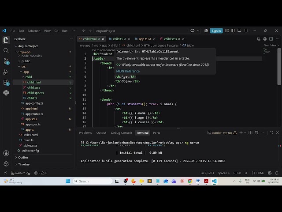This screenshot has height=212, width=282.
Task: Toggle the primary side bar
Action: (233, 30)
